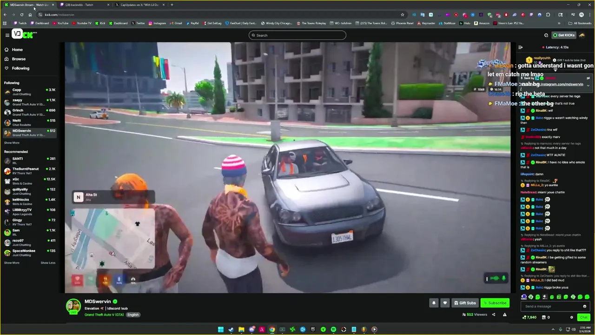595x335 pixels.
Task: Open Grinch's channel in Following list
Action: click(x=30, y=112)
